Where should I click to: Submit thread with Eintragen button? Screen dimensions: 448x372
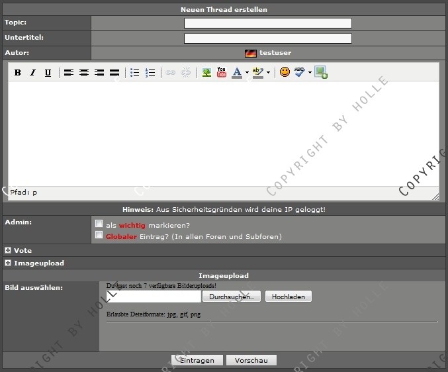click(x=197, y=360)
